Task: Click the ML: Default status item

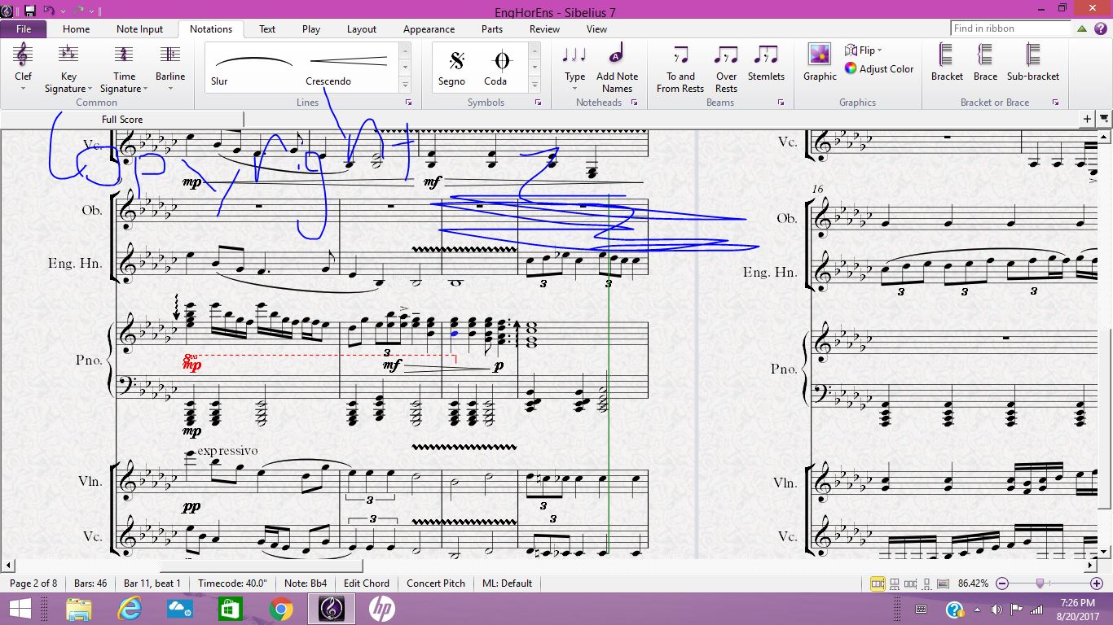Action: (x=507, y=583)
